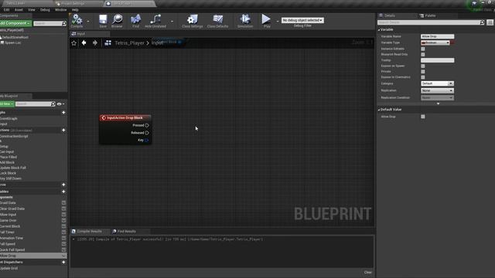
Task: Click the search icon in Components panel
Action: [x=64, y=24]
